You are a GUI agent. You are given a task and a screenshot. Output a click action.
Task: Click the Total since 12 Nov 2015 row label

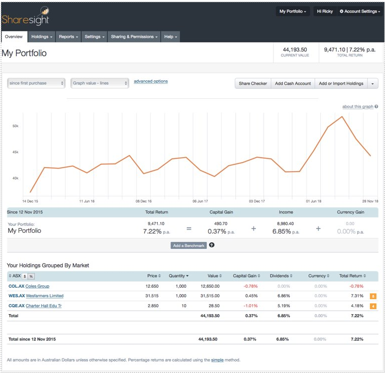[x=32, y=339]
